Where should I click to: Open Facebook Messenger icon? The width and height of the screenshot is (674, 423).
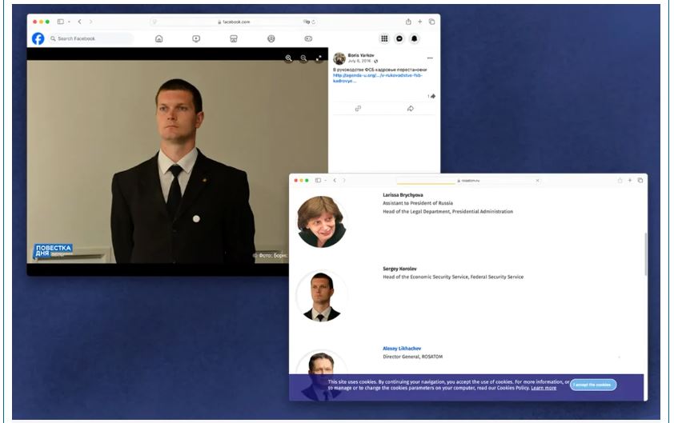point(399,38)
